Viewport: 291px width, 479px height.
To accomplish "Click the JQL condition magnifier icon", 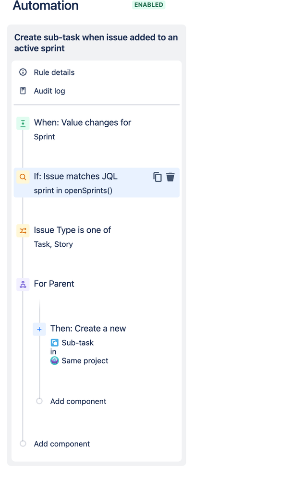I will [23, 177].
